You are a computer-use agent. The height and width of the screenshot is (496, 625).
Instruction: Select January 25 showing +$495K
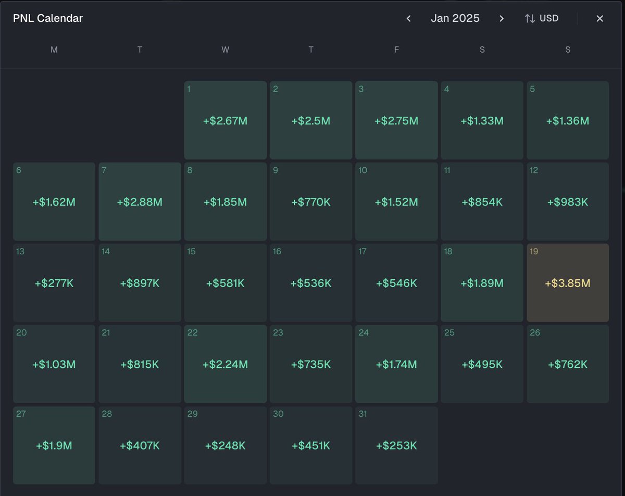[x=482, y=364]
